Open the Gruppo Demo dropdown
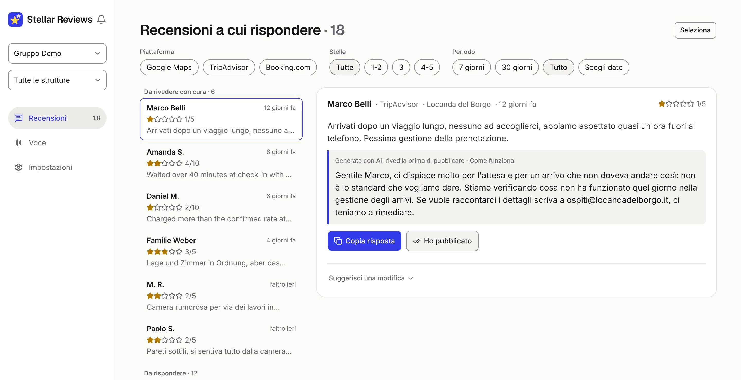741x380 pixels. [57, 53]
